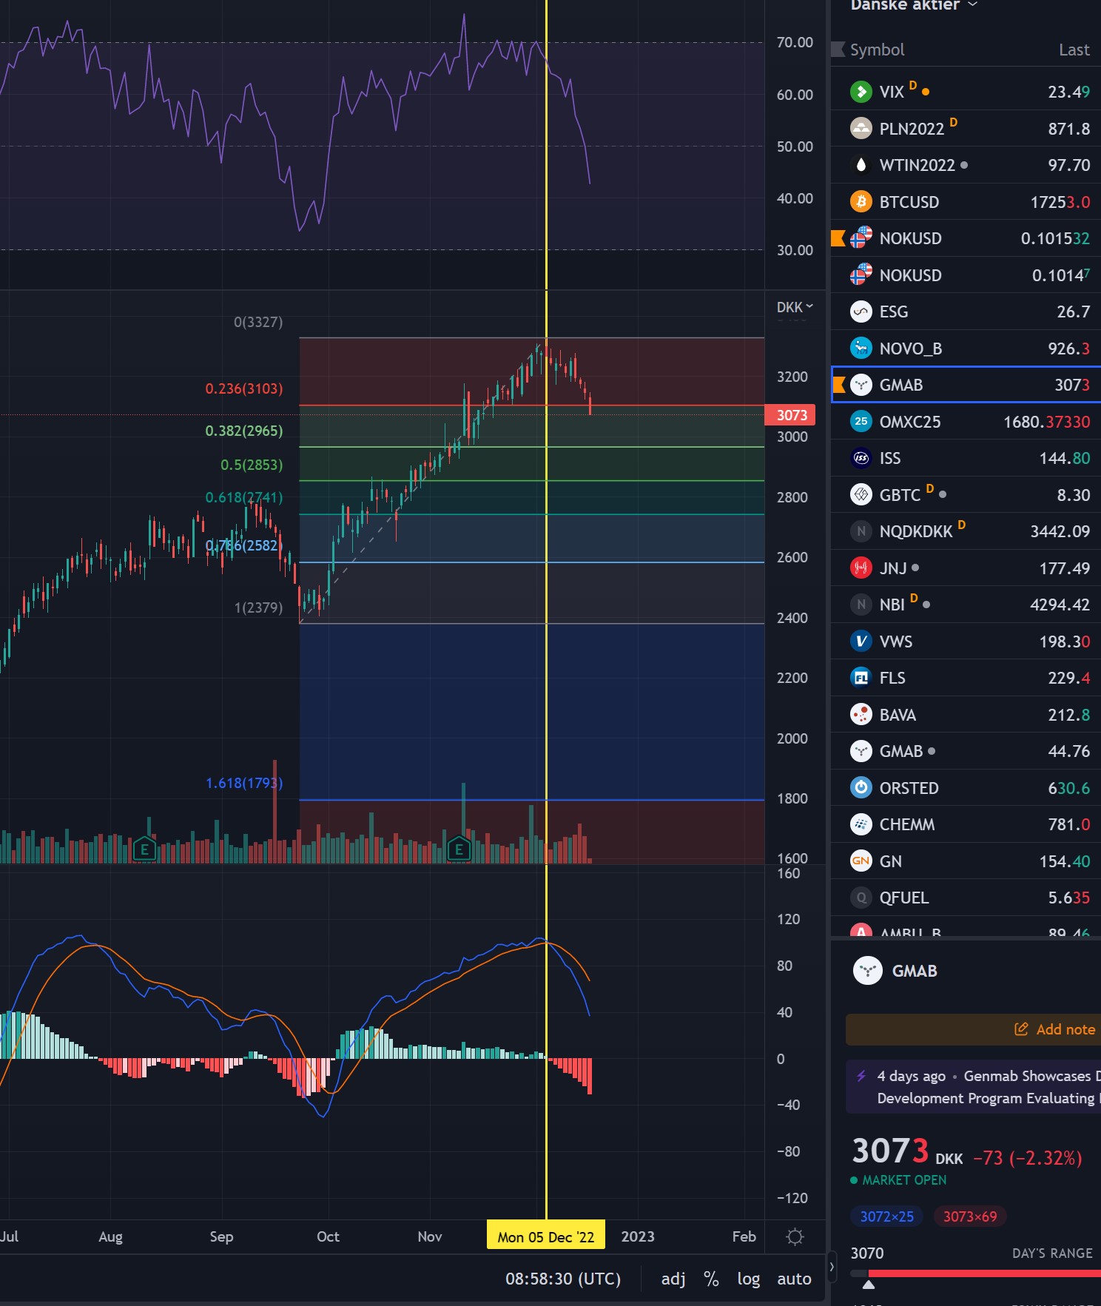
Task: Click the MARKET OPEN status text
Action: pos(904,1180)
